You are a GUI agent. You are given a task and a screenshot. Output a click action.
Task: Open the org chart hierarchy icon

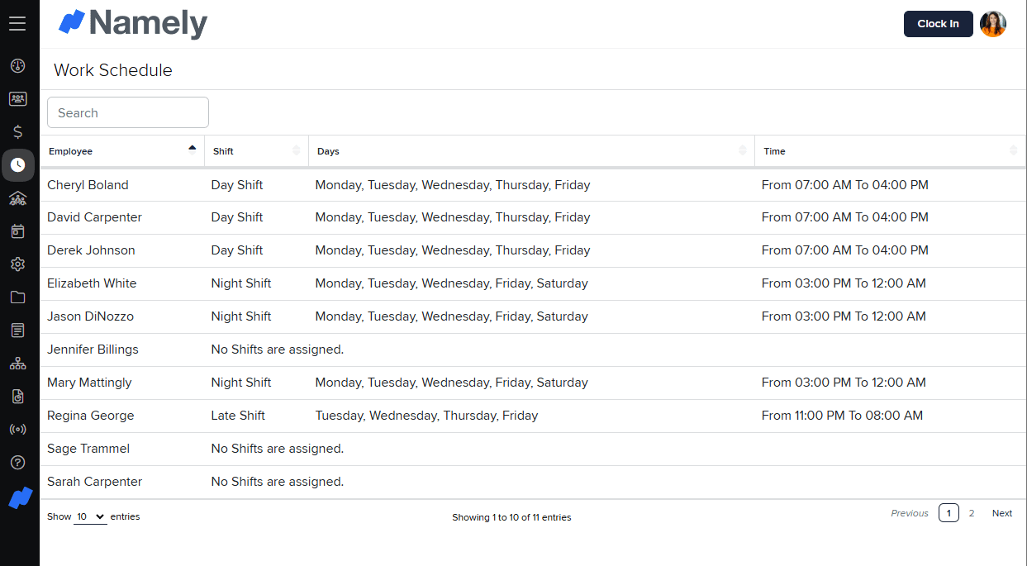pos(17,364)
